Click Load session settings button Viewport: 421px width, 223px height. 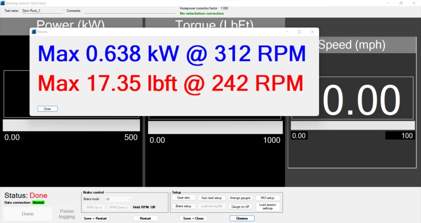point(268,207)
